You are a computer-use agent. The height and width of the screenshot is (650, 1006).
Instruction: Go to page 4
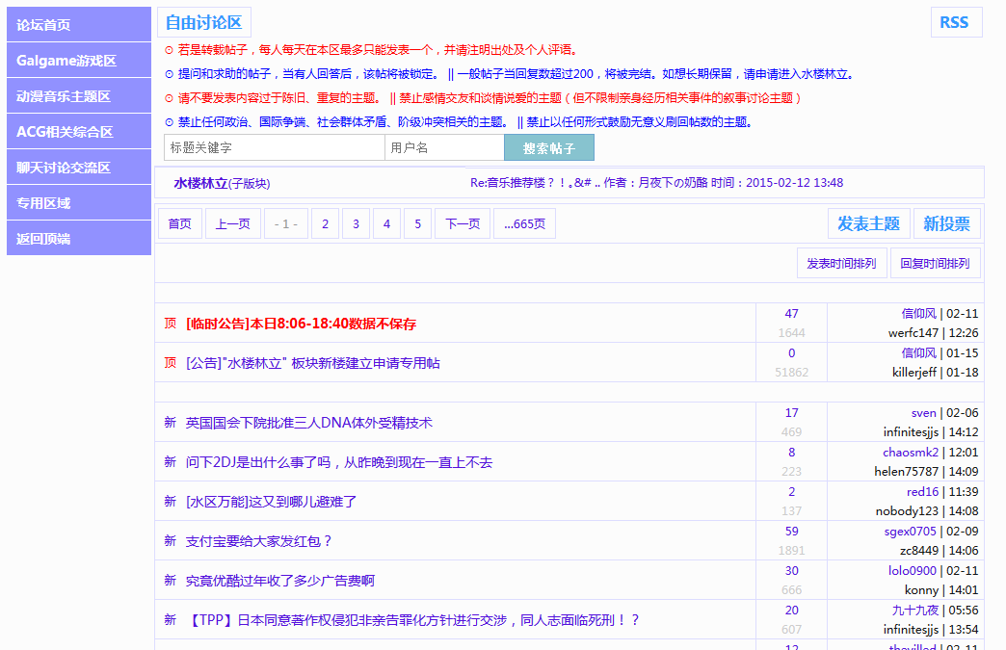(x=386, y=223)
